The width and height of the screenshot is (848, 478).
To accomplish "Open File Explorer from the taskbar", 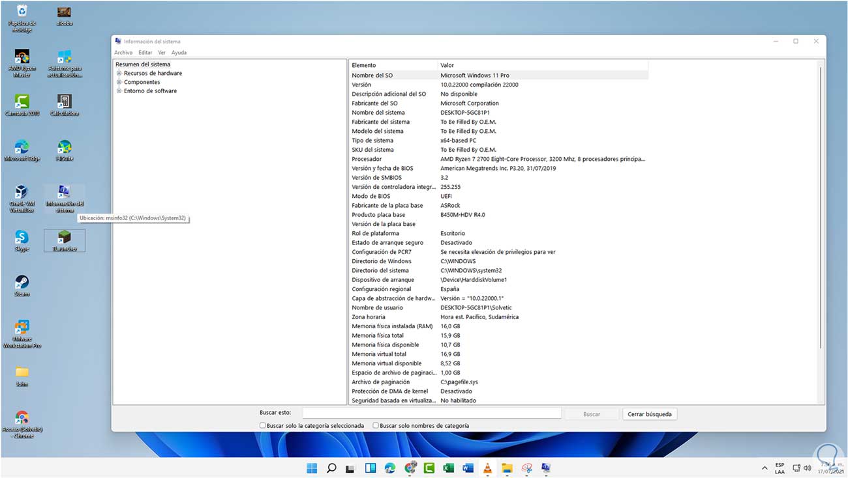I will (507, 468).
